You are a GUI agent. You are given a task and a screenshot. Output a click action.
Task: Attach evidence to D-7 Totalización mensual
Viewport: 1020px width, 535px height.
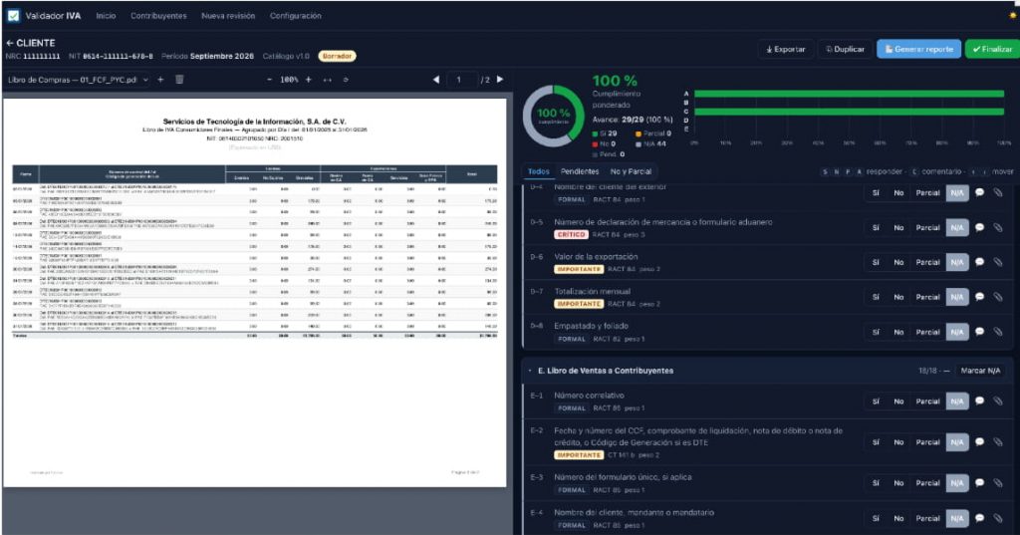click(x=998, y=297)
